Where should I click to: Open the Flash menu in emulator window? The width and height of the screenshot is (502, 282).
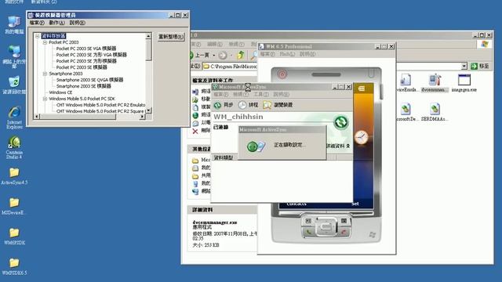tap(287, 54)
